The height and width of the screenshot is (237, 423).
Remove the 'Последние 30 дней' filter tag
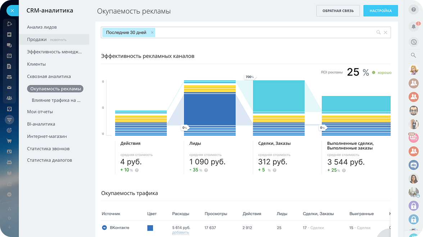click(152, 32)
